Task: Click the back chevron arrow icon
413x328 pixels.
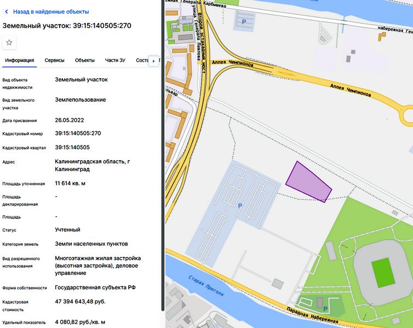Action: [7, 11]
